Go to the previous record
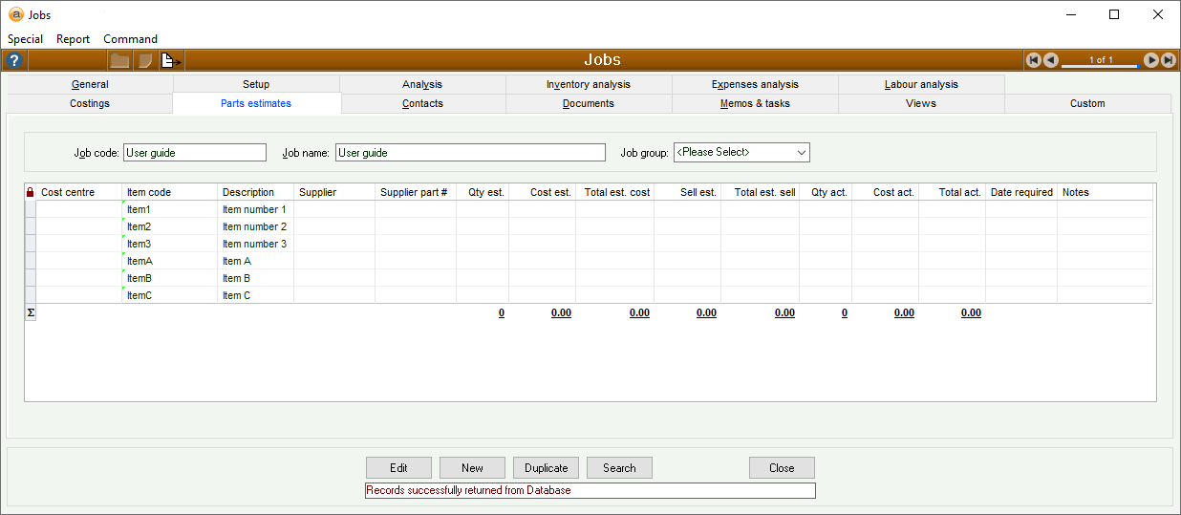 1050,60
